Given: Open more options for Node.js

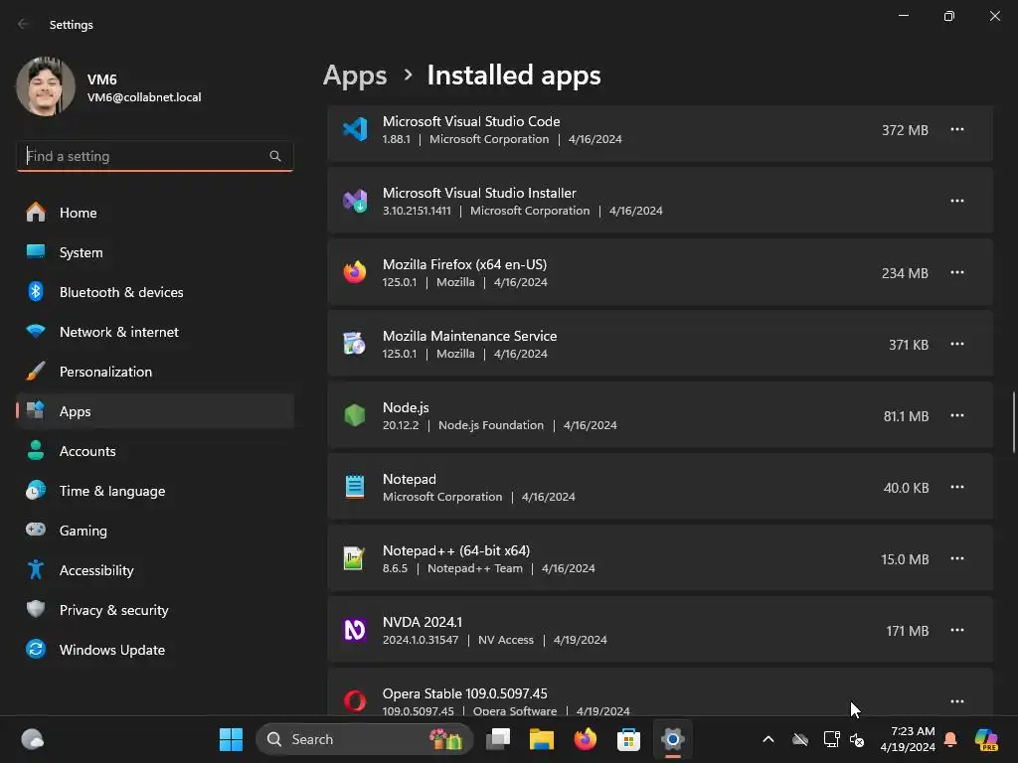Looking at the screenshot, I should click(x=956, y=415).
